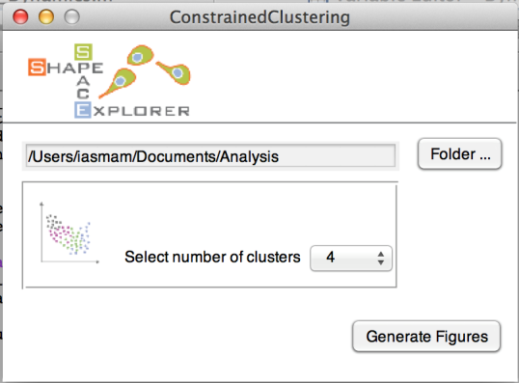This screenshot has width=519, height=383.
Task: Click the top green cell shape icon
Action: (x=141, y=55)
